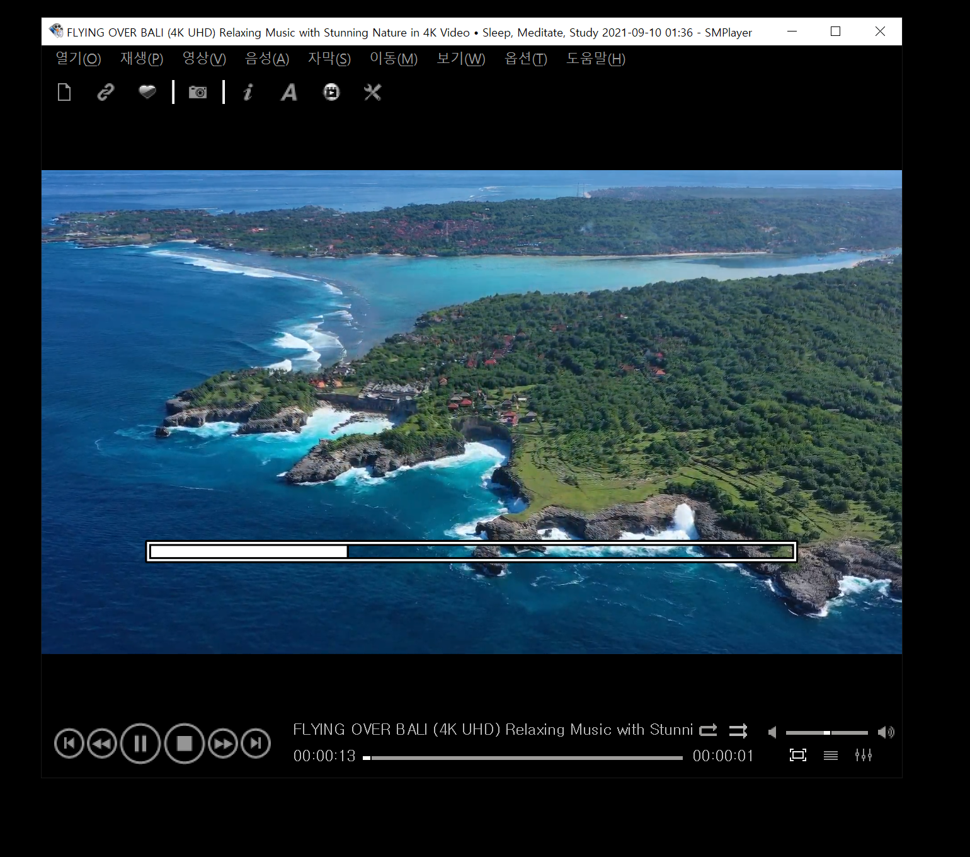The image size is (970, 857).
Task: Fast forward the video
Action: (223, 744)
